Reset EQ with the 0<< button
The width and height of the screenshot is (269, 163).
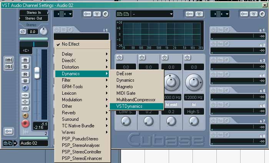[x=189, y=14]
